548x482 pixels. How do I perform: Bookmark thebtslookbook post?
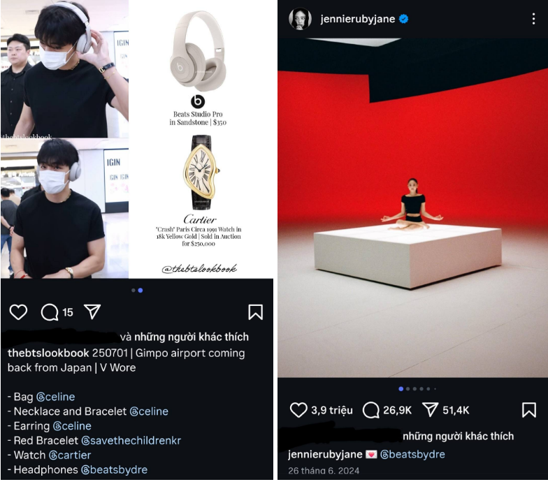click(x=256, y=312)
